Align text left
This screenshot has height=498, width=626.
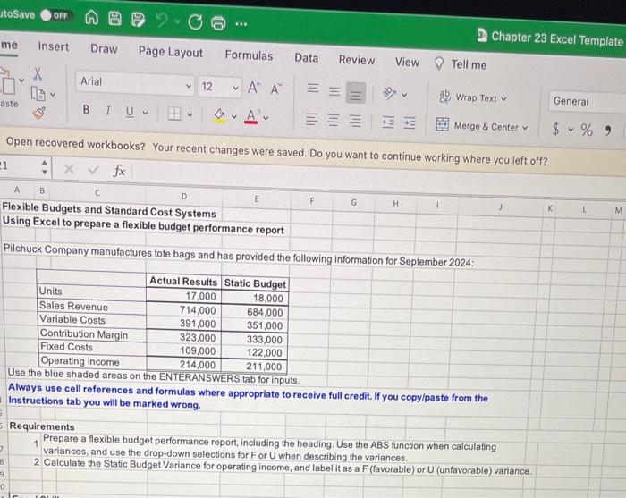tap(312, 119)
